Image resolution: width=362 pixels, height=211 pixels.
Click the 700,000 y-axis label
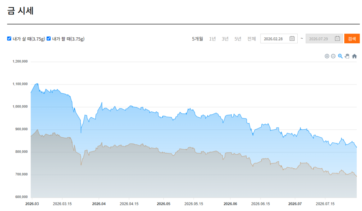(22, 174)
